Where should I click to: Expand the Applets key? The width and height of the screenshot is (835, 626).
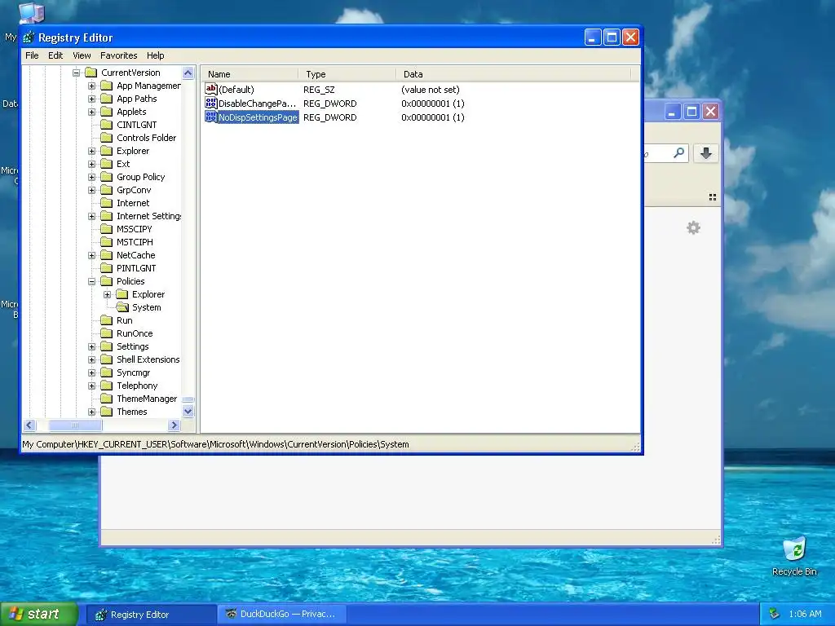[x=91, y=112]
